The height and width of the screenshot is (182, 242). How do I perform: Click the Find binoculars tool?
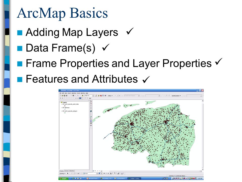[91, 123]
